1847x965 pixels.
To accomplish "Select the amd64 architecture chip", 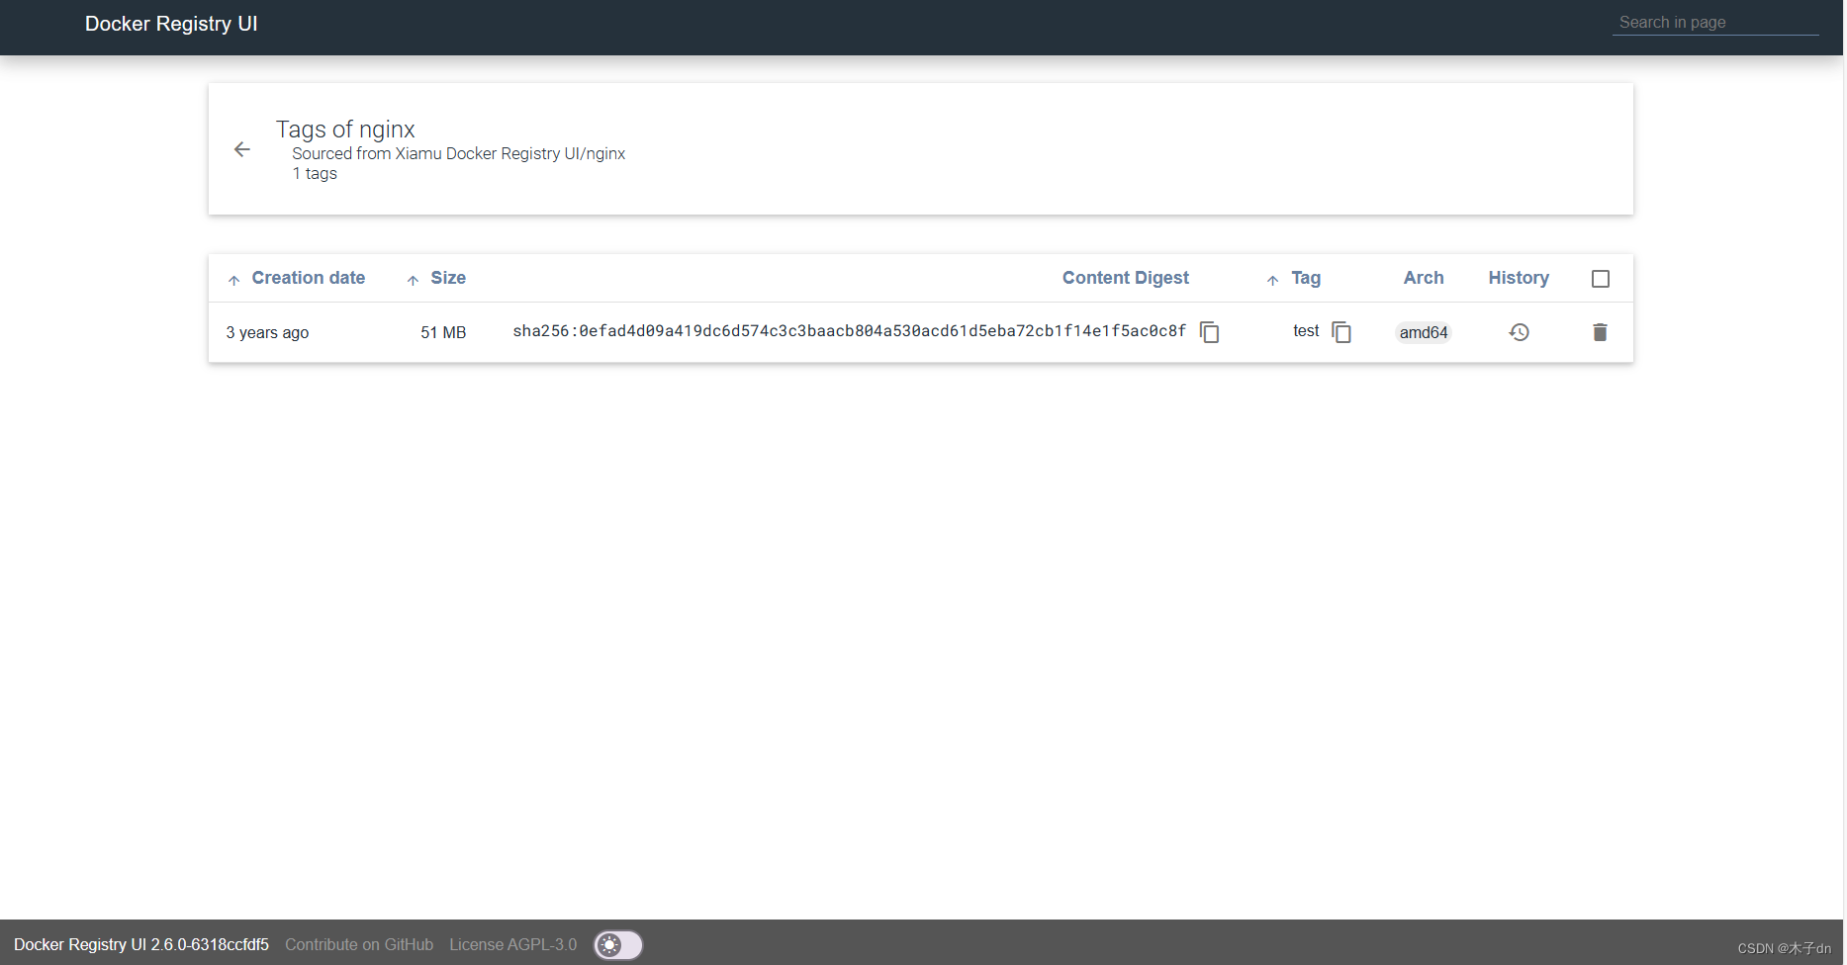I will click(x=1424, y=332).
